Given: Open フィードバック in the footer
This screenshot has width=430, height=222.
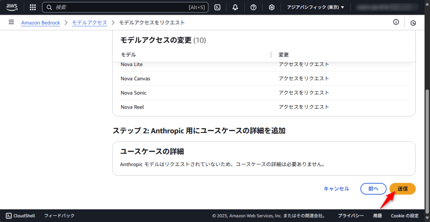Looking at the screenshot, I should pyautogui.click(x=59, y=216).
